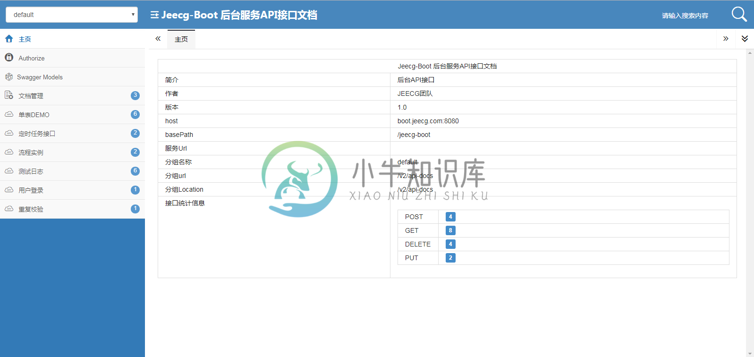Toggle the sidebar collapse icon beside the title

point(154,15)
